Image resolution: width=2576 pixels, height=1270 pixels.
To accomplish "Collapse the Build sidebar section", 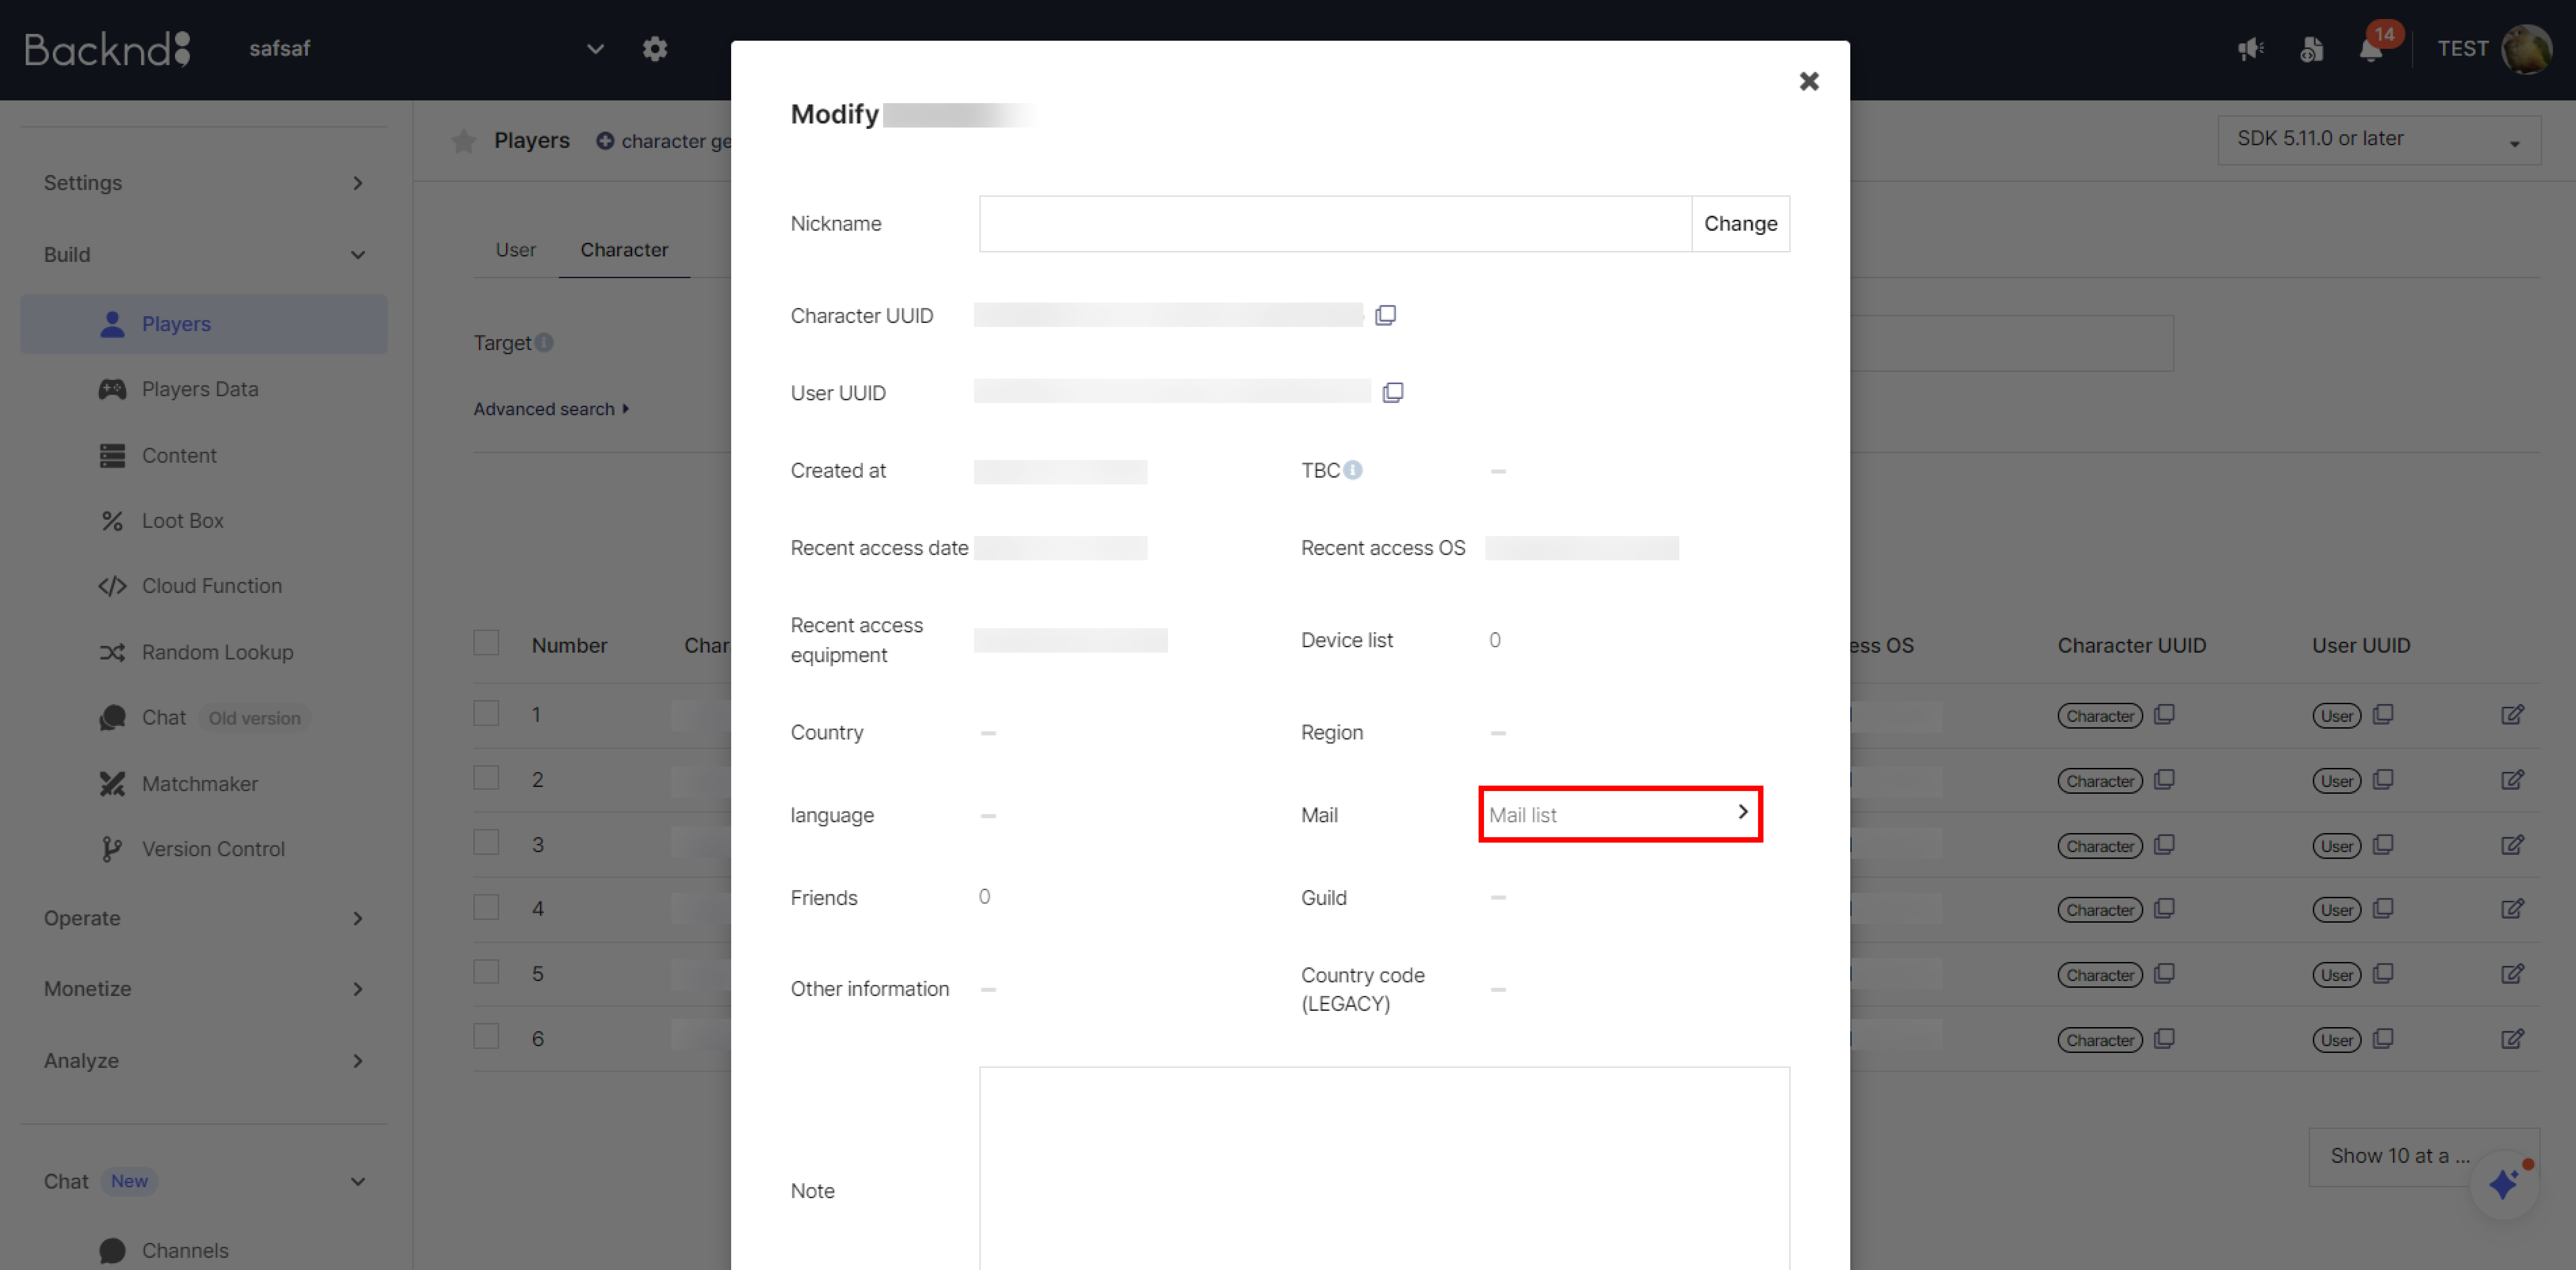I will pos(204,255).
